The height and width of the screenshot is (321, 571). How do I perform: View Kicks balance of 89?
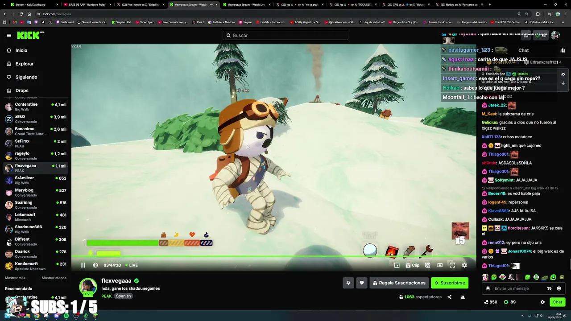pos(510,302)
